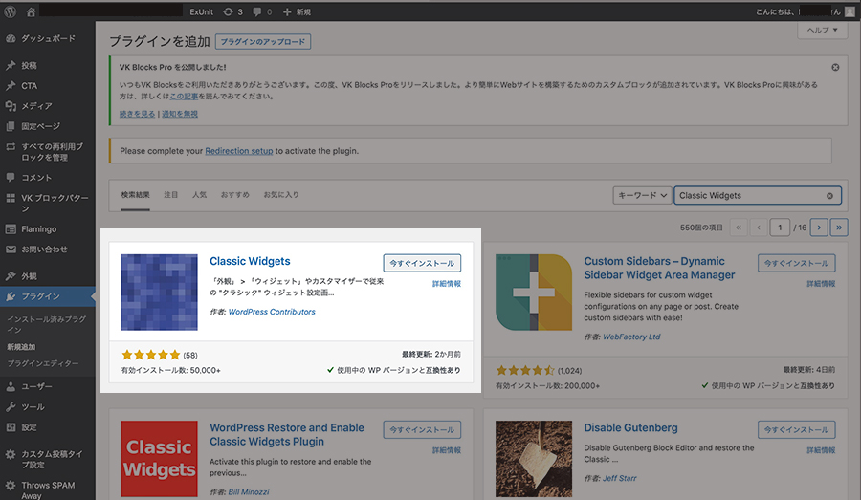Screen dimensions: 861x500
Task: Open インストール済みプラグイン submenu item
Action: coord(46,324)
